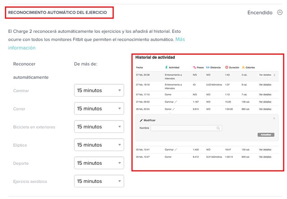Open Ver detalles for 07 feb 09:50
This screenshot has height=199, width=287.
265,102
